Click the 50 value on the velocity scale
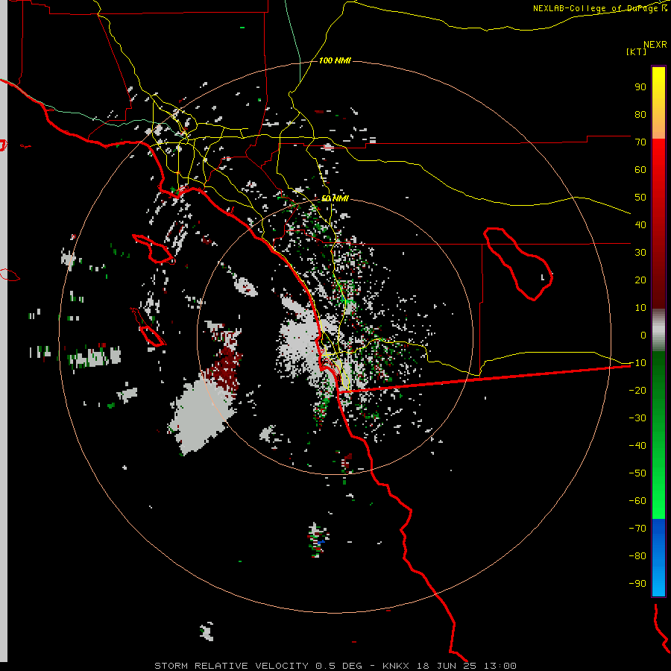Screen dimensions: 671x671 tap(640, 198)
